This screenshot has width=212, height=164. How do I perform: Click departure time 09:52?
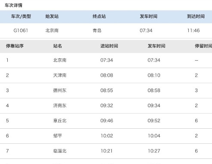154,121
